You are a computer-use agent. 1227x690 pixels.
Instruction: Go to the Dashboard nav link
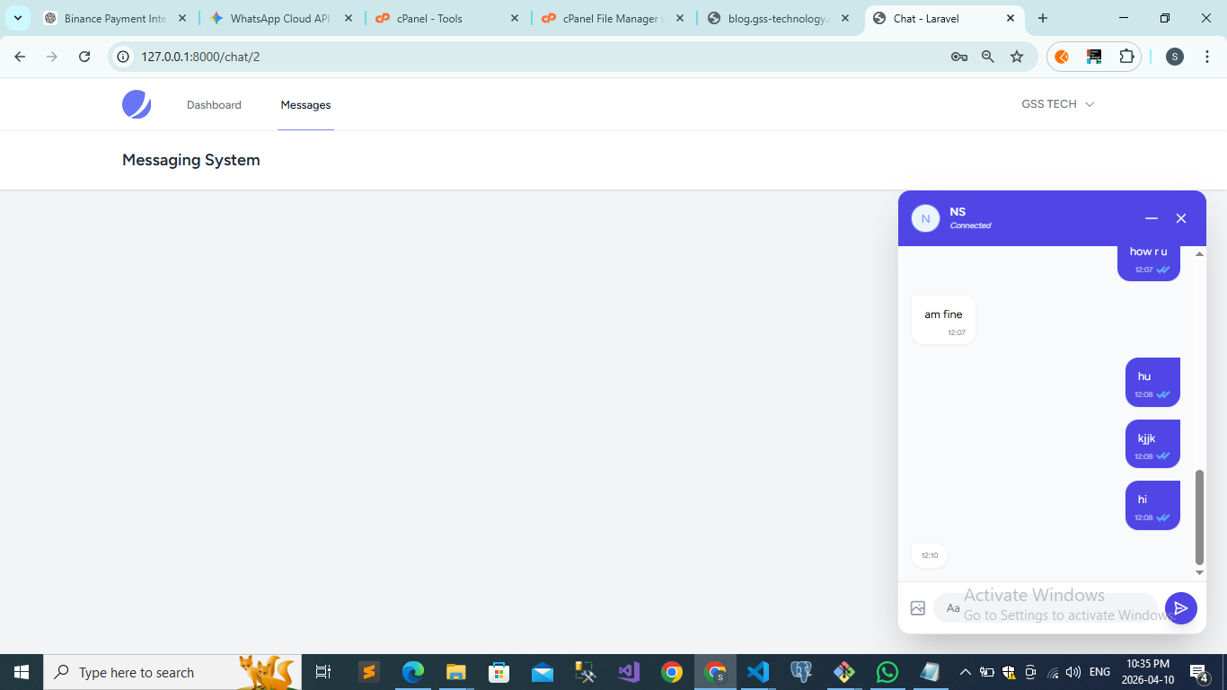tap(214, 105)
